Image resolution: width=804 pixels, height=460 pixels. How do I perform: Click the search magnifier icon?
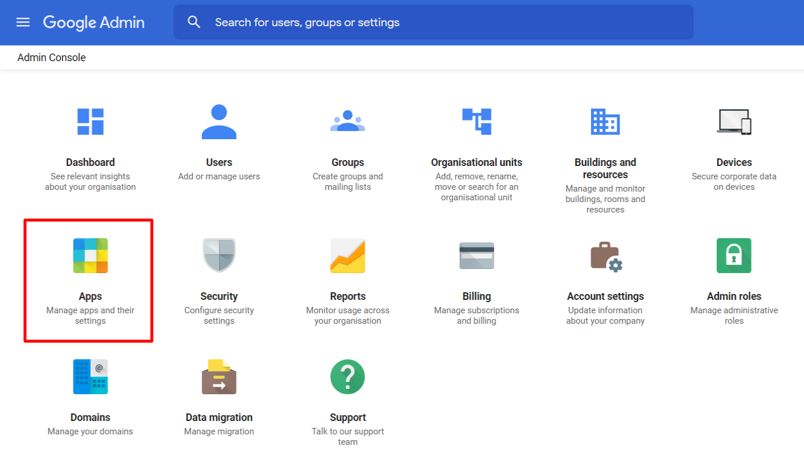[x=194, y=22]
